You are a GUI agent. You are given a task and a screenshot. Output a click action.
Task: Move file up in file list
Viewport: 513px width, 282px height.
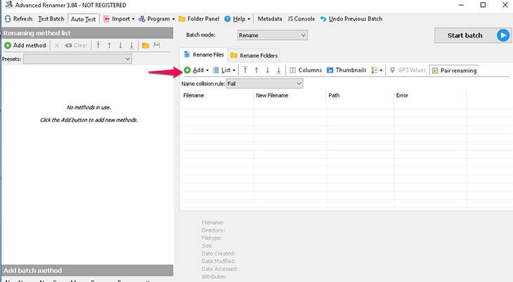point(256,70)
